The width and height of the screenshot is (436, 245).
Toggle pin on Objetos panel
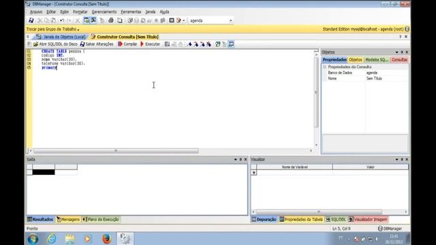402,52
